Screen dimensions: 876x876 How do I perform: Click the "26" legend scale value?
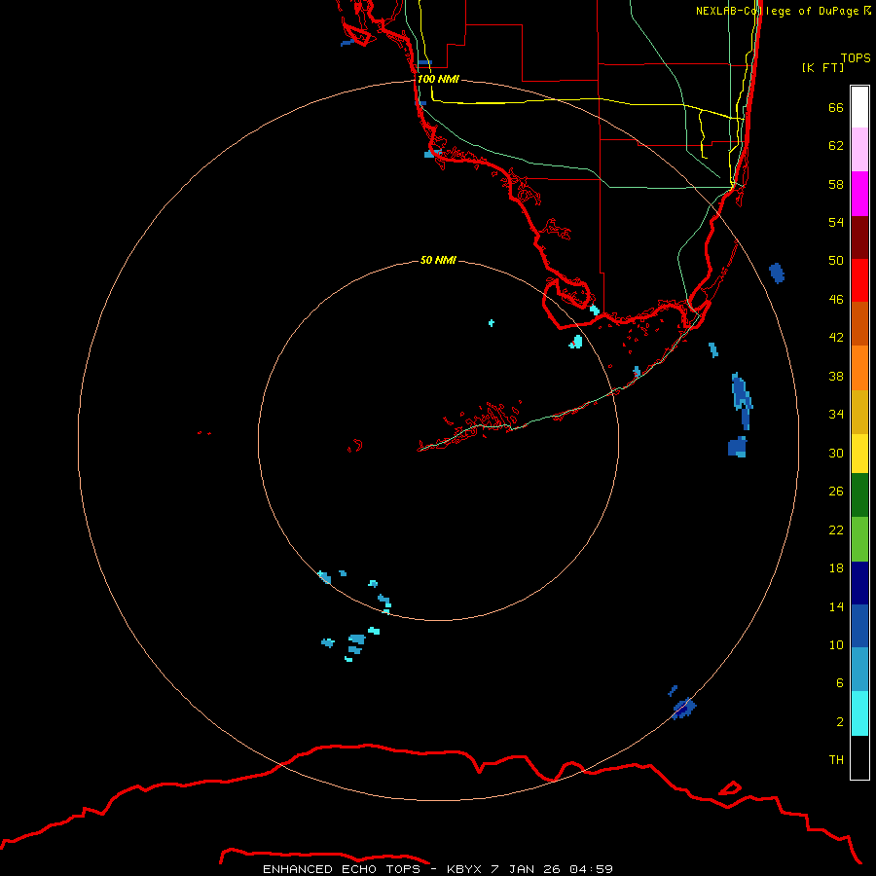836,492
